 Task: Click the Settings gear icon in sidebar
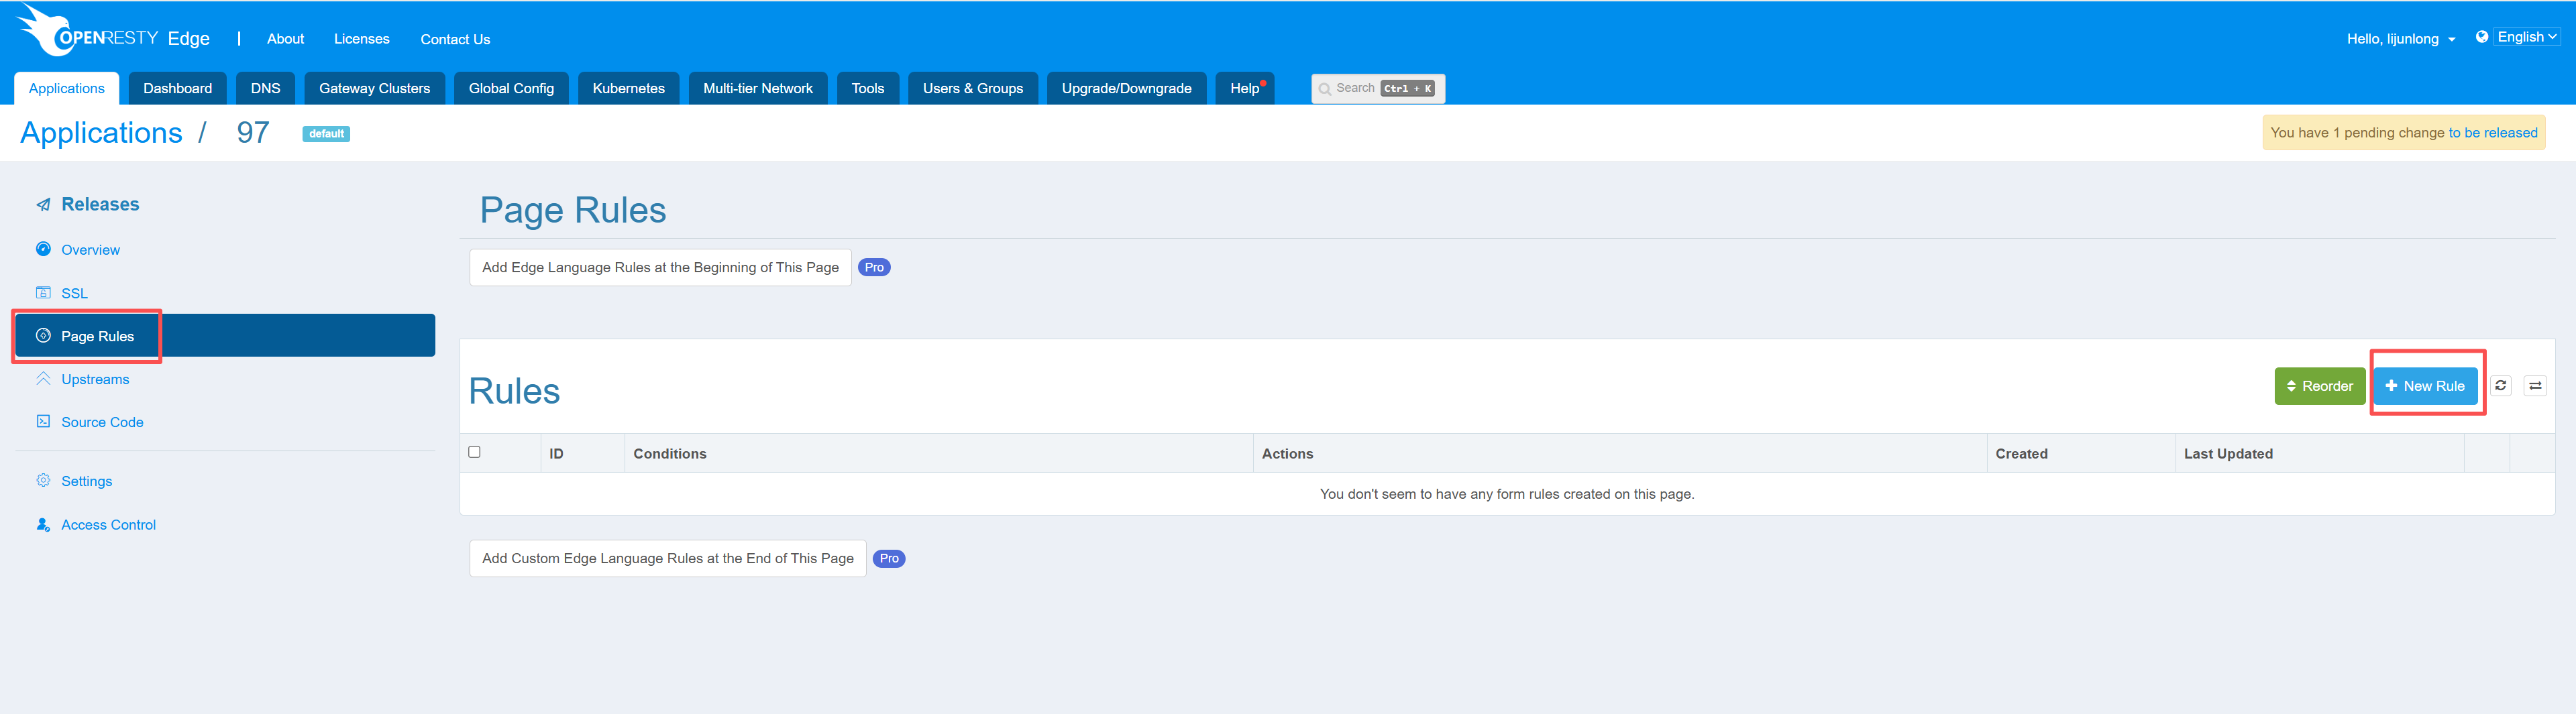pos(43,481)
